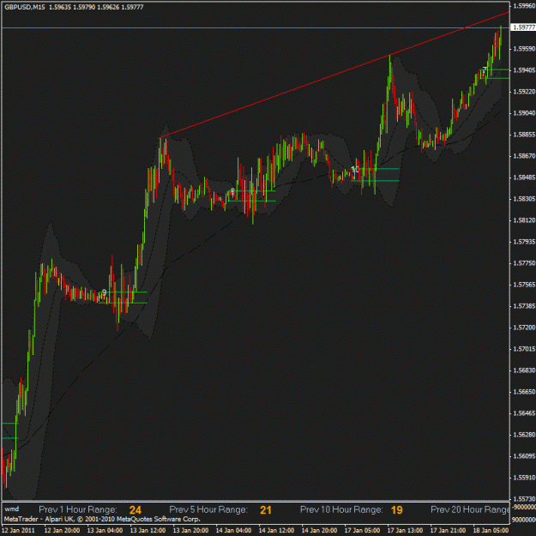Click the 1.58485 price axis label
This screenshot has width=536, height=536.
point(524,178)
